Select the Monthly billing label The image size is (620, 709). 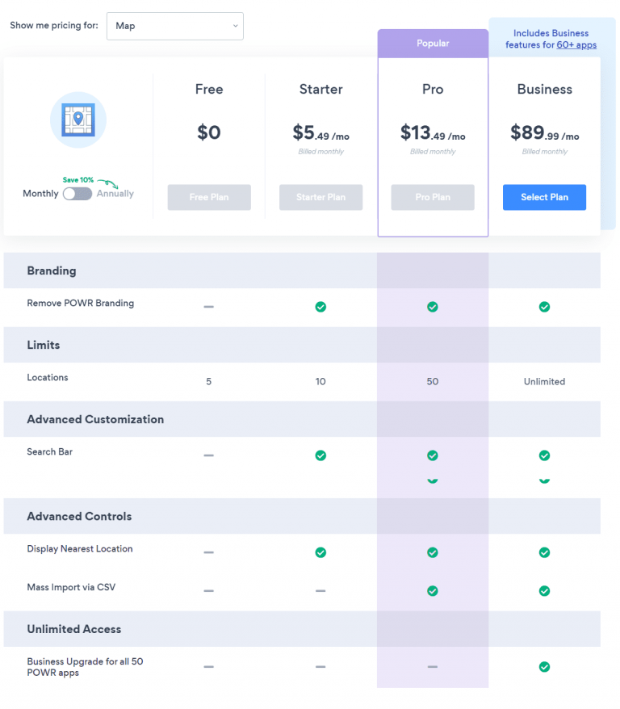(x=40, y=194)
